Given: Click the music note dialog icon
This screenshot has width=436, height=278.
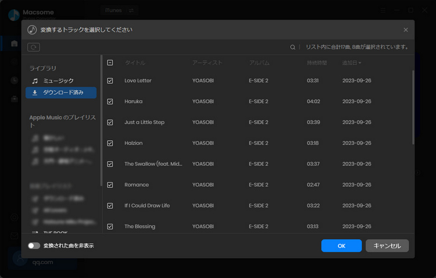Looking at the screenshot, I should (x=32, y=30).
